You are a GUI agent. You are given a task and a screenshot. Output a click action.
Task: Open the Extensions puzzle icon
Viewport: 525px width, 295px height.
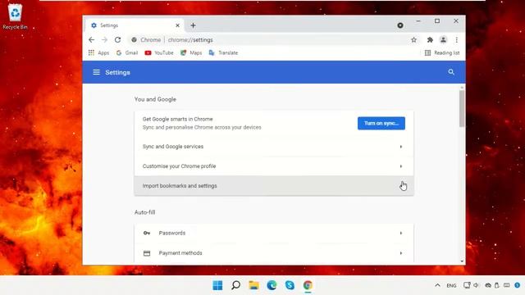tap(430, 40)
